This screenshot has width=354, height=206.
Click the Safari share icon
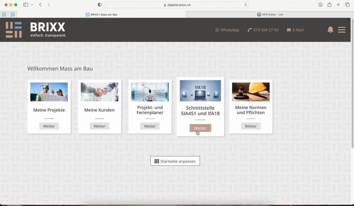click(329, 4)
